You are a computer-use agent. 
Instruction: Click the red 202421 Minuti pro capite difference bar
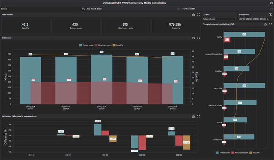pos(142,142)
